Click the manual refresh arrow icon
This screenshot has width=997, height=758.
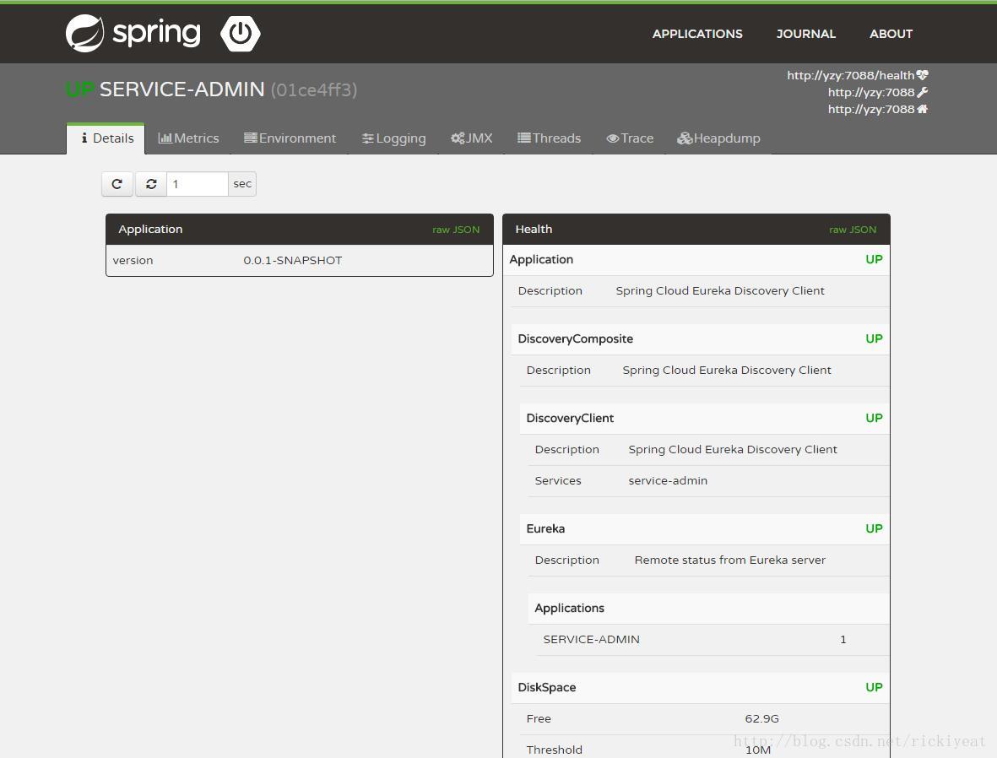click(116, 183)
